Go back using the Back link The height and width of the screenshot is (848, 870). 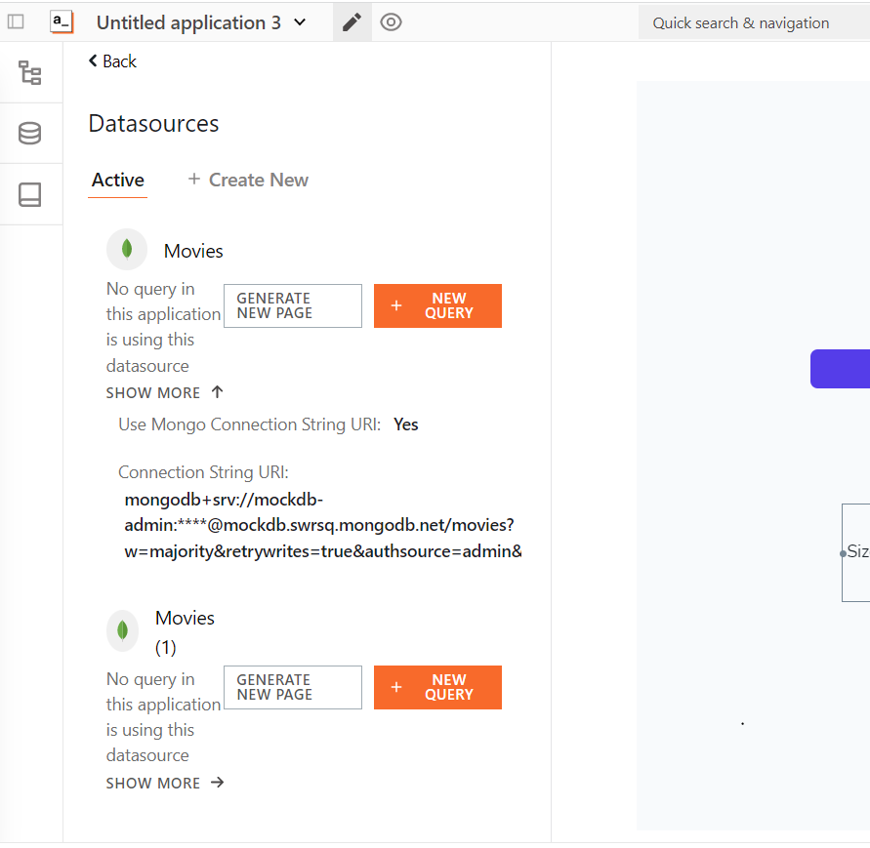pyautogui.click(x=112, y=61)
